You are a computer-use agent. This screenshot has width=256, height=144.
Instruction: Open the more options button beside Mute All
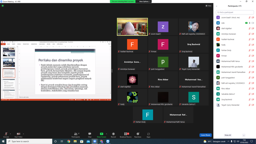(244, 135)
